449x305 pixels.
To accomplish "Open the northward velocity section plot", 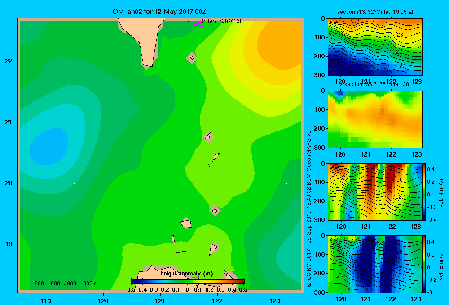I will tap(375, 192).
